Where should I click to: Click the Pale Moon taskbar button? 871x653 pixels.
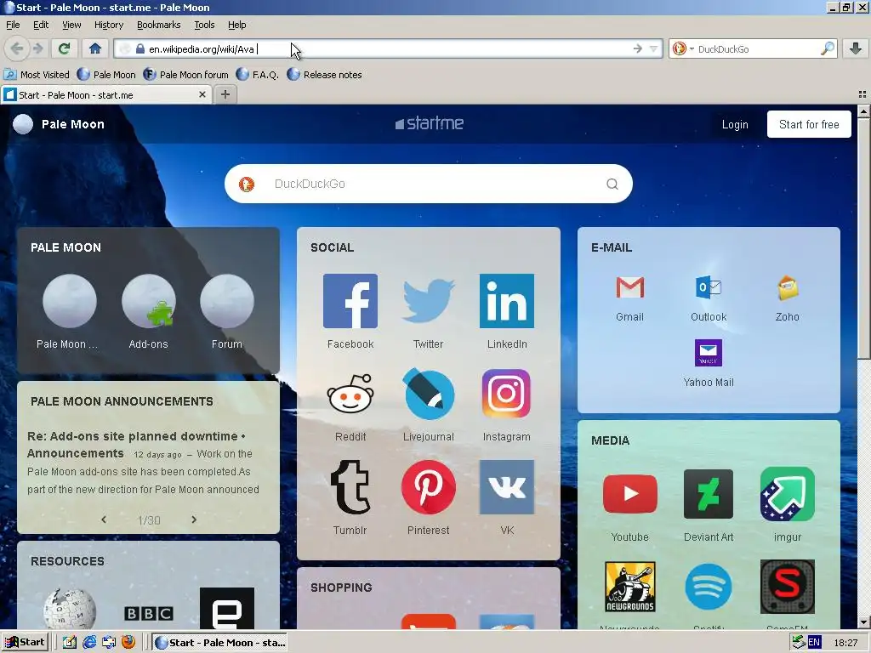click(x=219, y=643)
